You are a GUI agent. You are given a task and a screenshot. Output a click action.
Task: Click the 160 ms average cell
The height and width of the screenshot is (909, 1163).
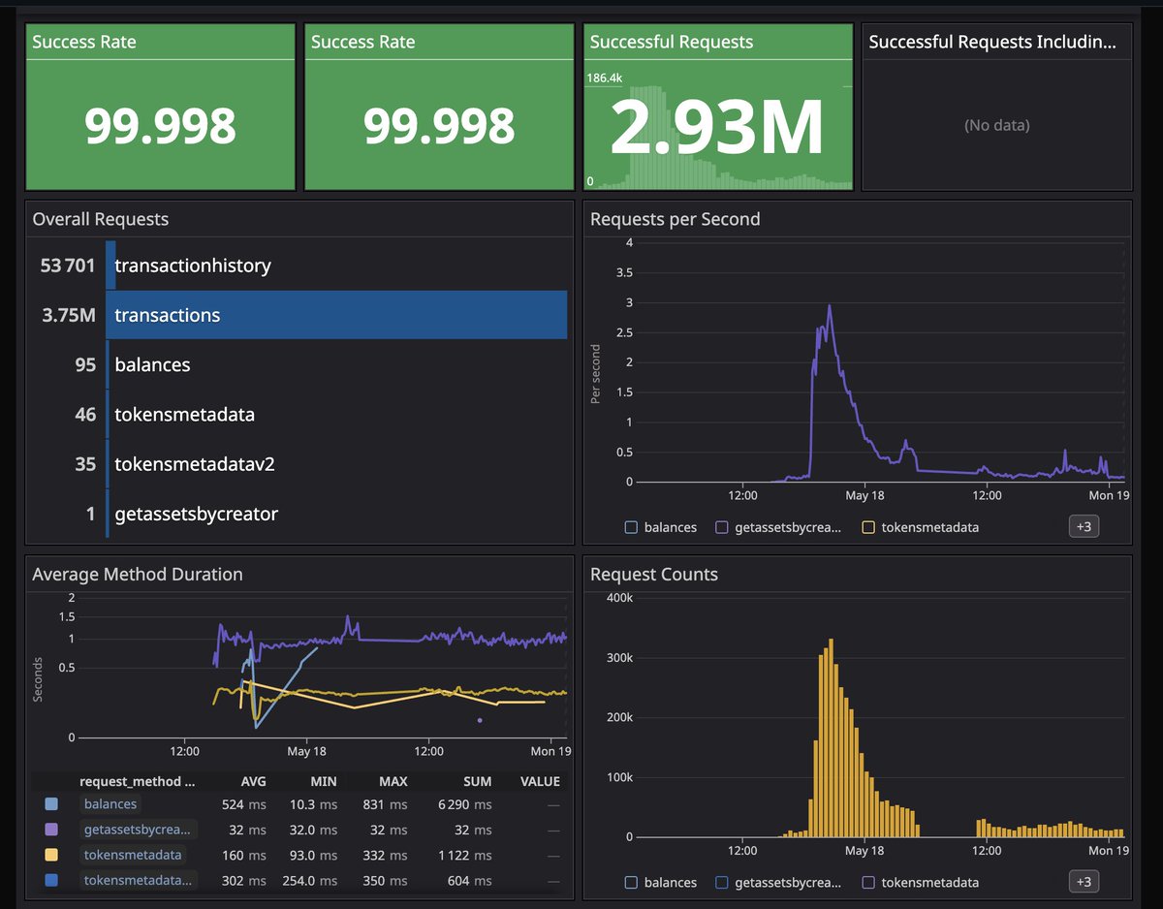coord(244,855)
